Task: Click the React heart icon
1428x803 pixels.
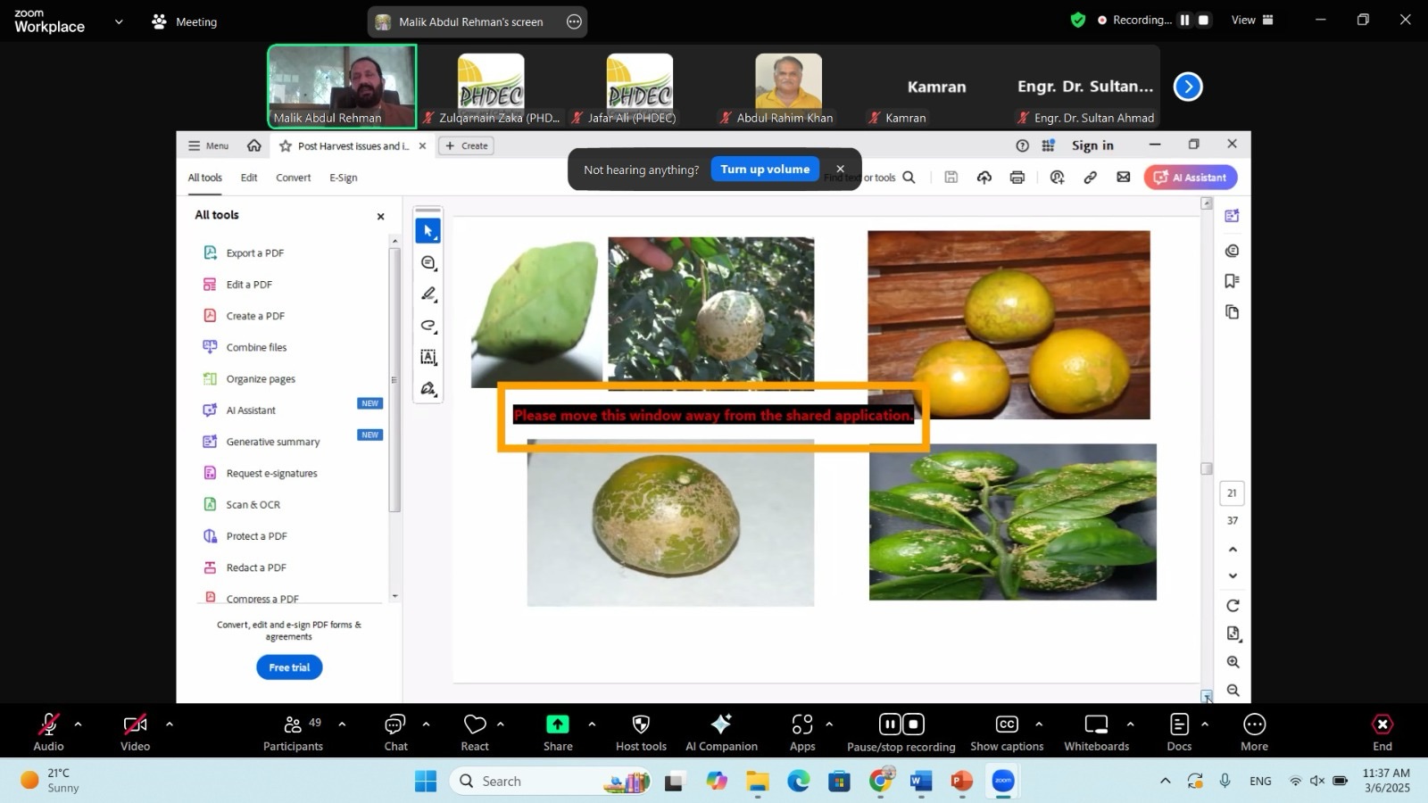Action: click(x=475, y=724)
